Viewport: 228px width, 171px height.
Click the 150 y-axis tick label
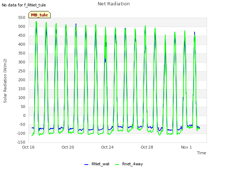pyautogui.click(x=22, y=89)
